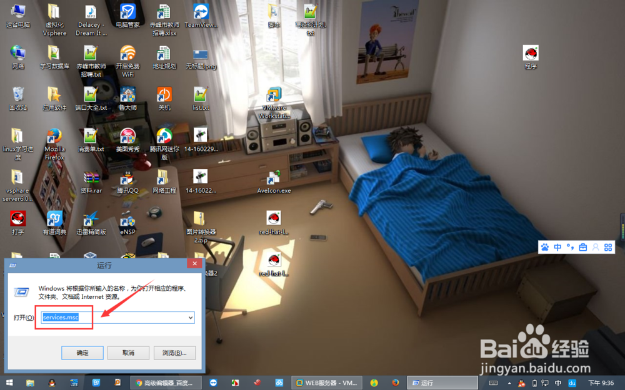The width and height of the screenshot is (625, 390).
Task: Click 取消 in the Run dialog
Action: click(128, 353)
